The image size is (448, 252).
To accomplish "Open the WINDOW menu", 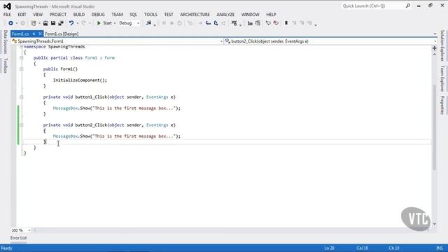I will pos(251,14).
